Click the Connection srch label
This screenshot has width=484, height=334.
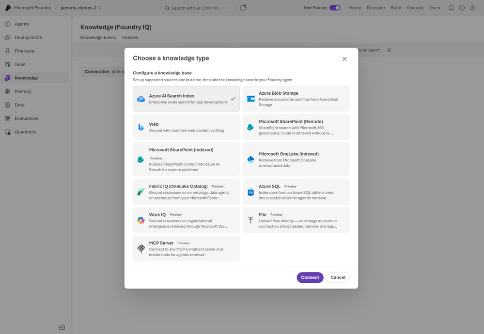(x=104, y=72)
